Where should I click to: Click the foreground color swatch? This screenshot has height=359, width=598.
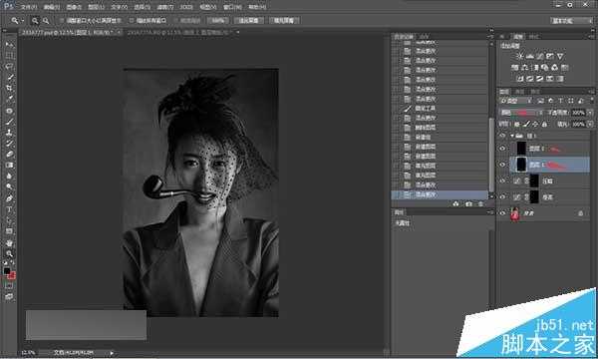[x=7, y=271]
